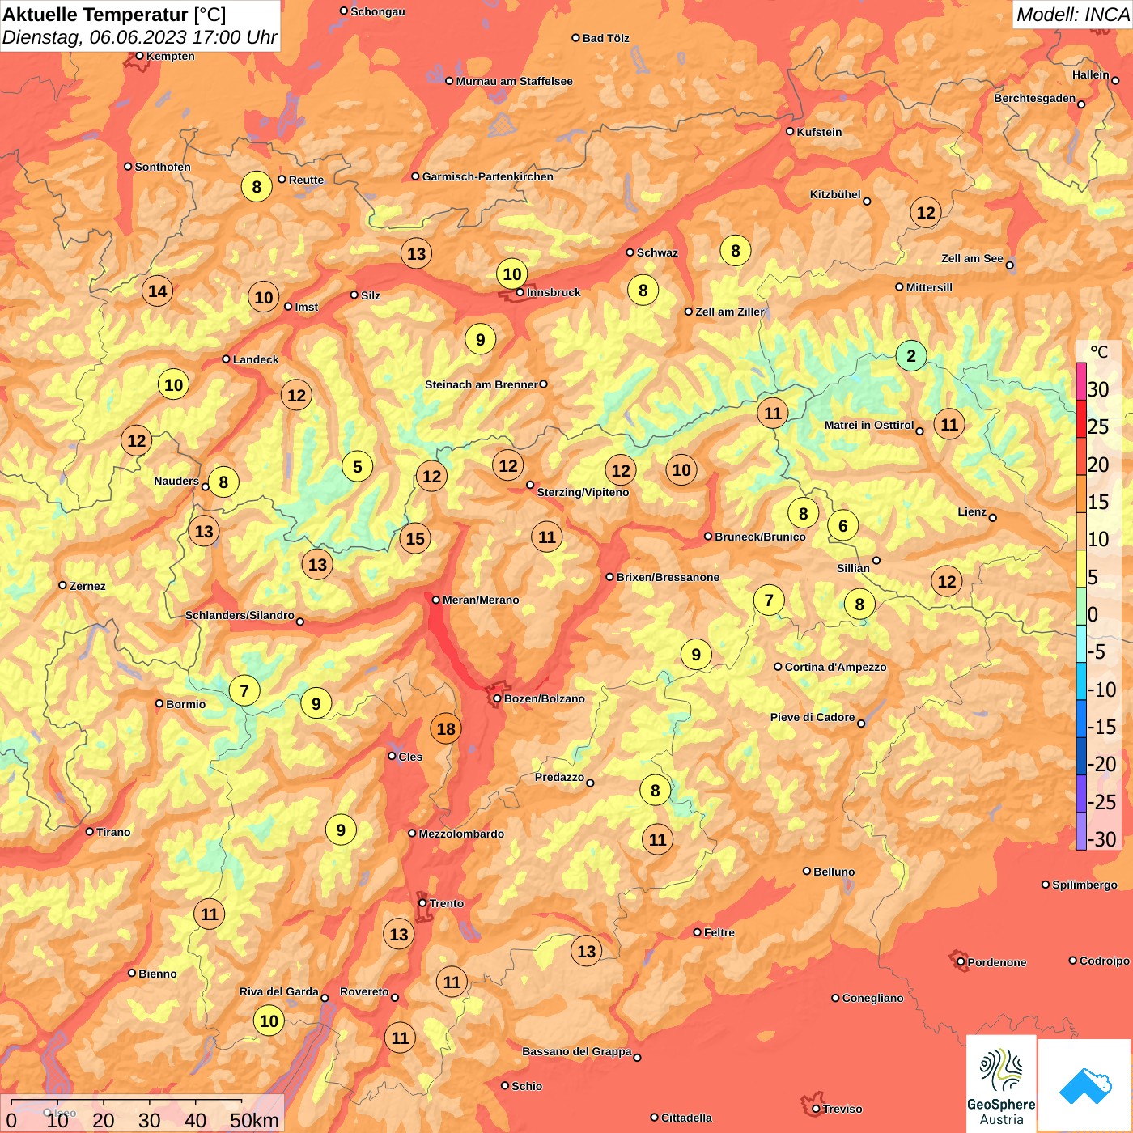Click the Modell: INCA label
The width and height of the screenshot is (1133, 1133).
[1072, 15]
